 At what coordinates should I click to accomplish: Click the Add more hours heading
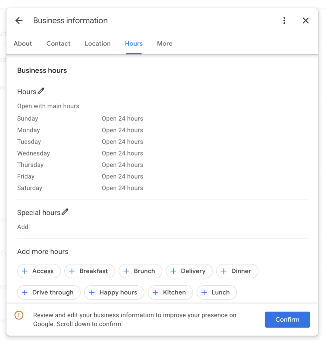[43, 251]
